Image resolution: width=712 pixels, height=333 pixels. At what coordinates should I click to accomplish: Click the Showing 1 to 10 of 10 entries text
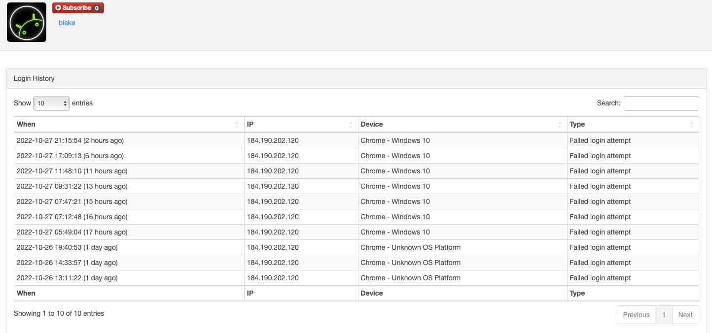(59, 313)
